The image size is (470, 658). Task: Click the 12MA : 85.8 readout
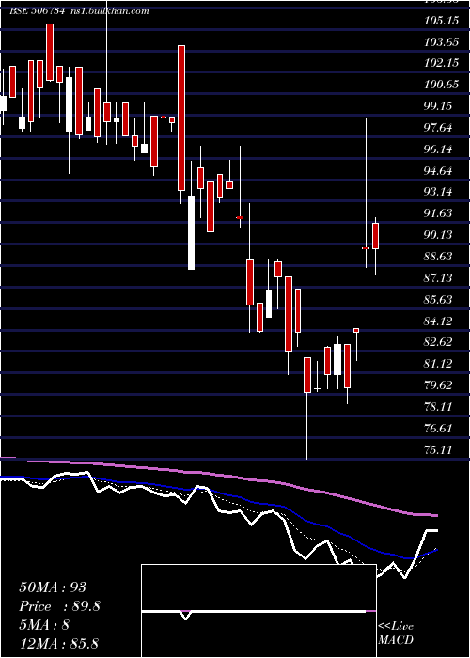pos(58,643)
